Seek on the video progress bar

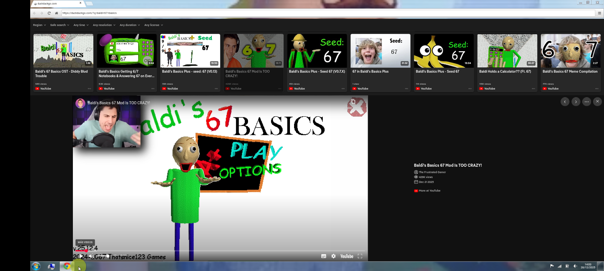tap(220, 250)
